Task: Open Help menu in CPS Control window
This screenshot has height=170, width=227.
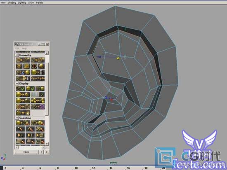Action: click(24, 48)
